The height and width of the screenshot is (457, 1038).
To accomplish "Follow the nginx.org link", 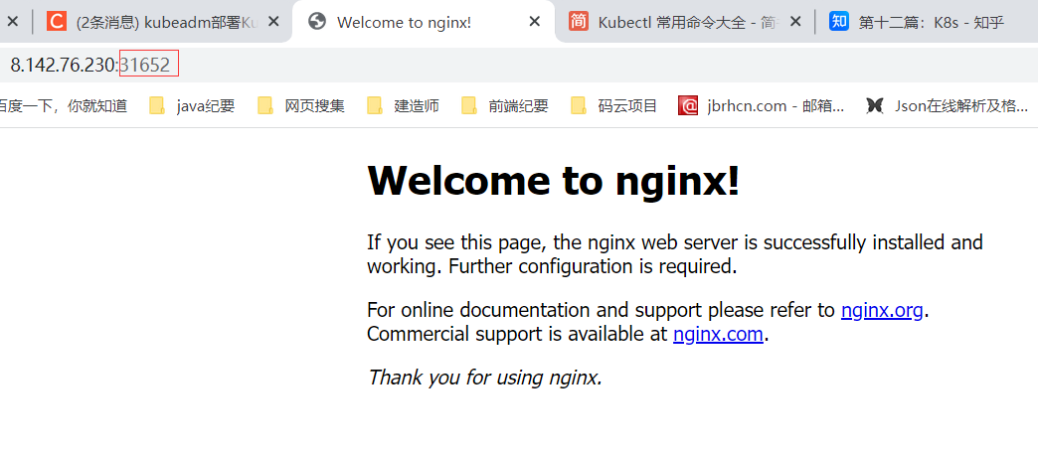I will tap(882, 310).
